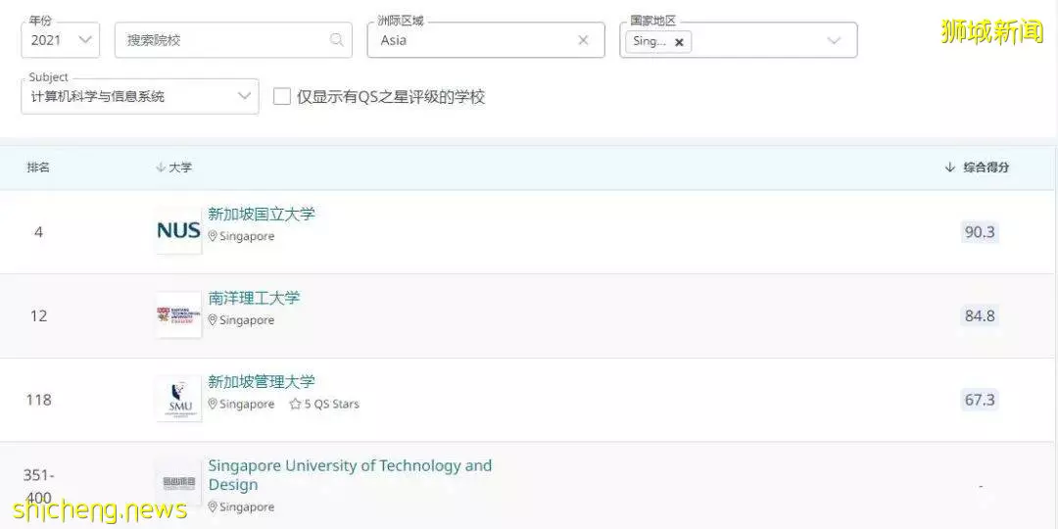1058x529 pixels.
Task: Click the location pin icon under 南洋理工大学
Action: coord(213,319)
